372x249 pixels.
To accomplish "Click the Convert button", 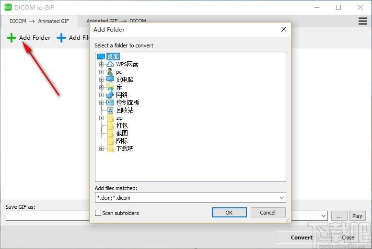I will tap(302, 238).
